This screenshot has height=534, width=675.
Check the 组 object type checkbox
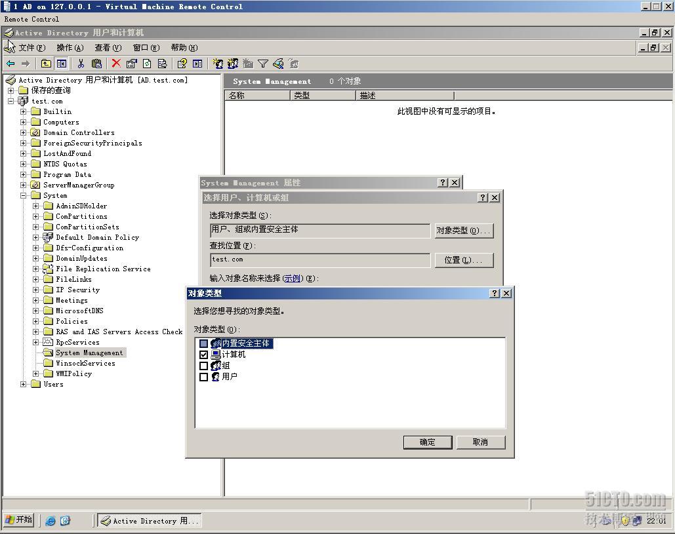coord(203,366)
